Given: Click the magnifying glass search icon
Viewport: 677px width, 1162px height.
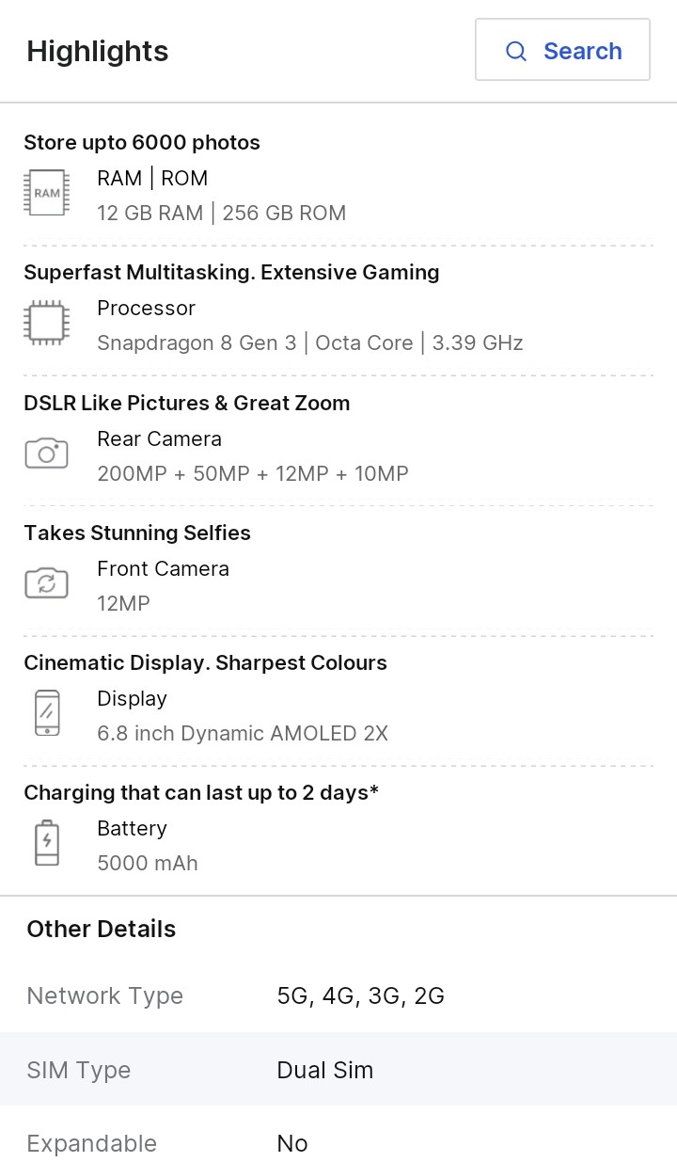Looking at the screenshot, I should [x=516, y=51].
